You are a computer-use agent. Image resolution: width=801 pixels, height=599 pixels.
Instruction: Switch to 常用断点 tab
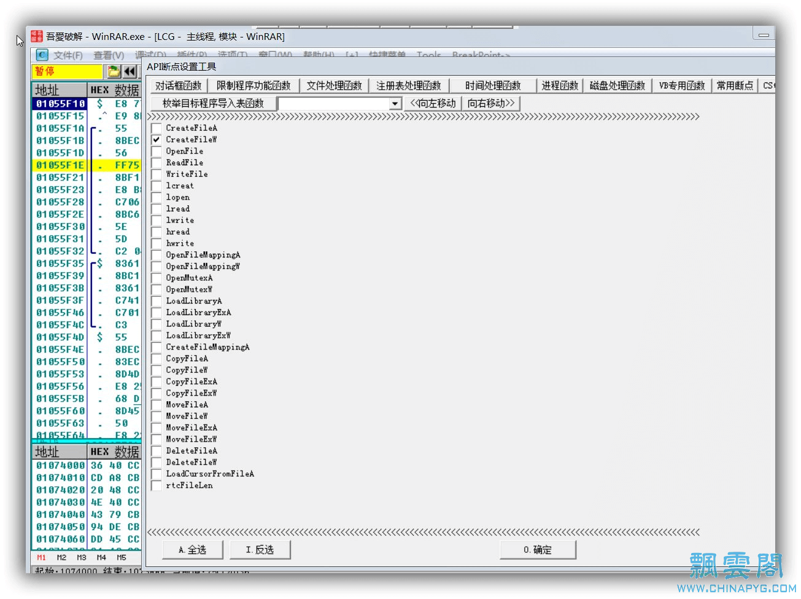[x=735, y=85]
